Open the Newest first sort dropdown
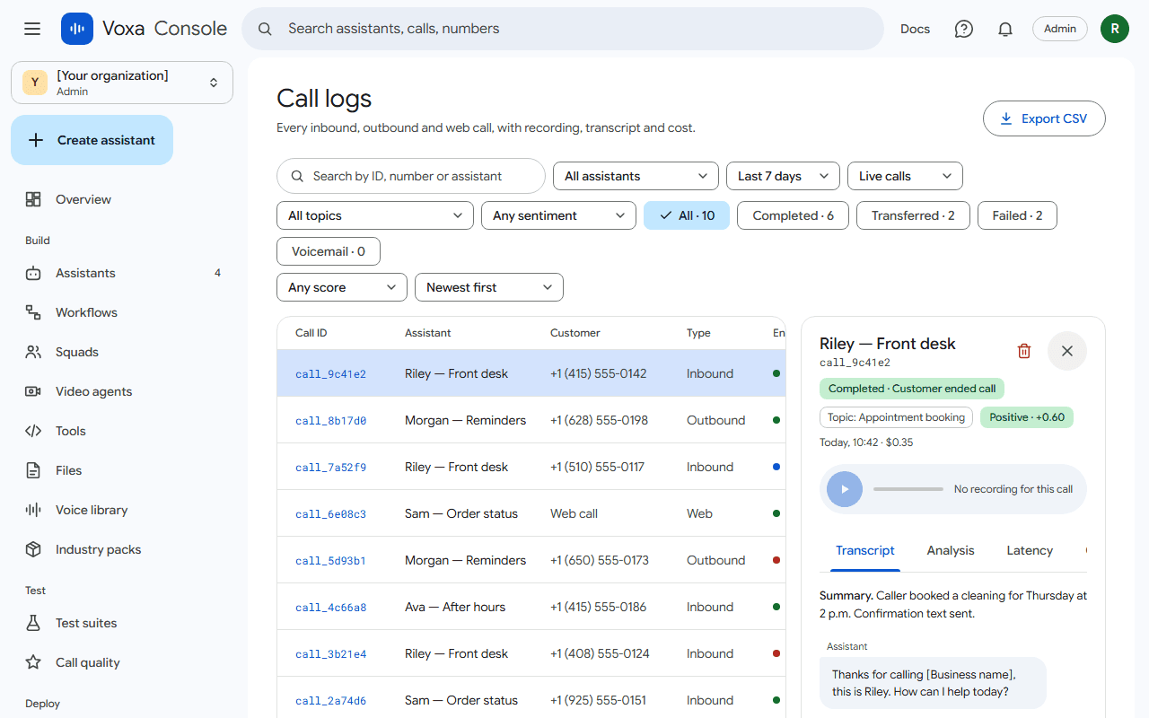The height and width of the screenshot is (718, 1149). point(489,287)
